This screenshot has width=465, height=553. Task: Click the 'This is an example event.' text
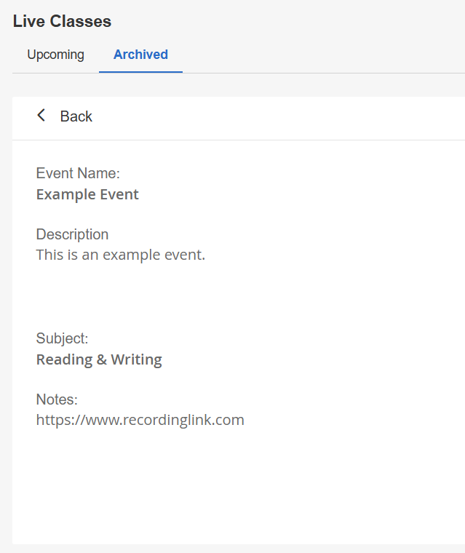tap(120, 255)
